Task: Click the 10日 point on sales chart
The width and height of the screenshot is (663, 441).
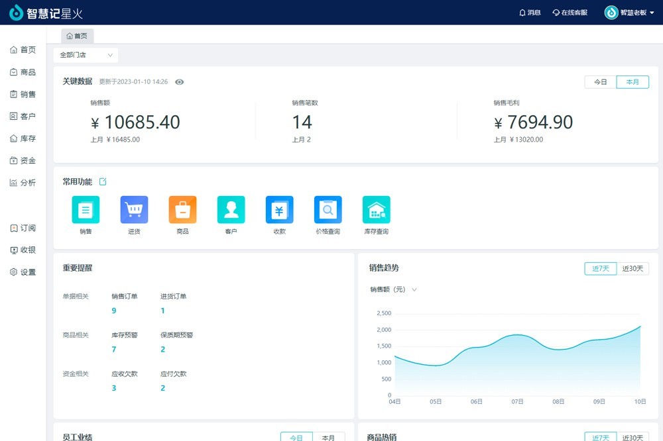Action: pos(640,326)
